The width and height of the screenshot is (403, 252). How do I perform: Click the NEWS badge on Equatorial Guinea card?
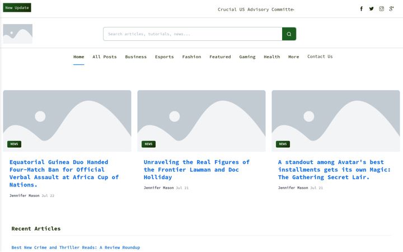tap(14, 144)
